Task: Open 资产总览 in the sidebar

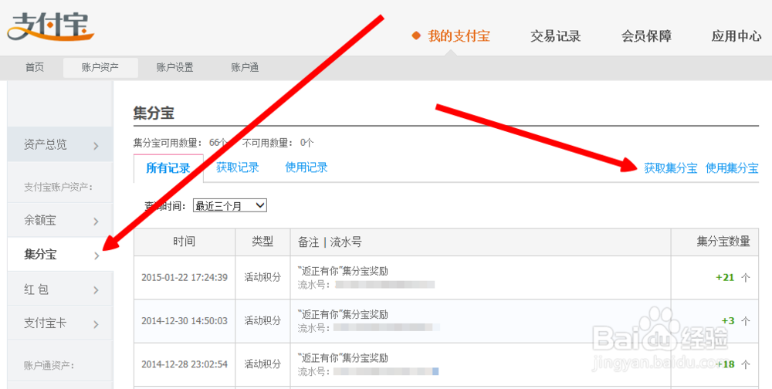Action: 60,144
